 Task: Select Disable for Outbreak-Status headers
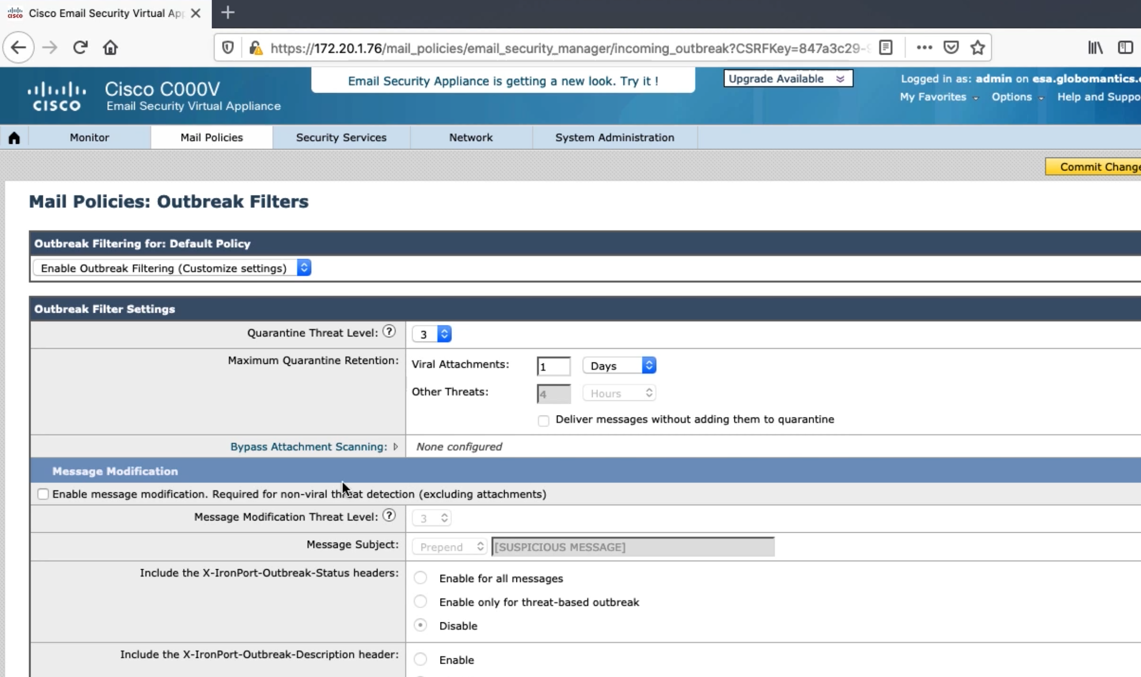tap(420, 625)
